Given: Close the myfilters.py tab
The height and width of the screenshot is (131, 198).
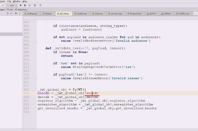Looking at the screenshot, I should pyautogui.click(x=191, y=13).
